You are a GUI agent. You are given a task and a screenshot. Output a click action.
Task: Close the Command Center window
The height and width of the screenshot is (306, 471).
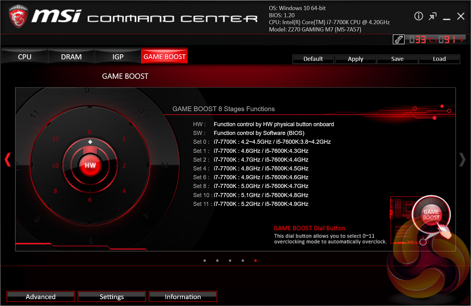tap(461, 16)
